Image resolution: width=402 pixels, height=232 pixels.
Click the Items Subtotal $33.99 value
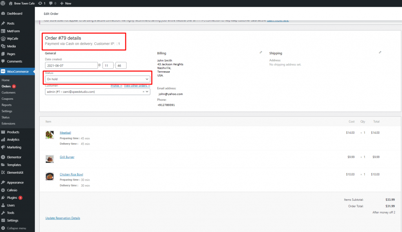coord(390,200)
